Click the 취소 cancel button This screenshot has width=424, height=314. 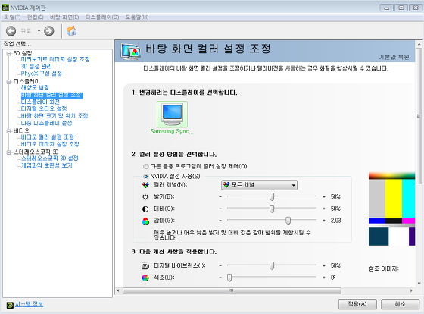[401, 304]
